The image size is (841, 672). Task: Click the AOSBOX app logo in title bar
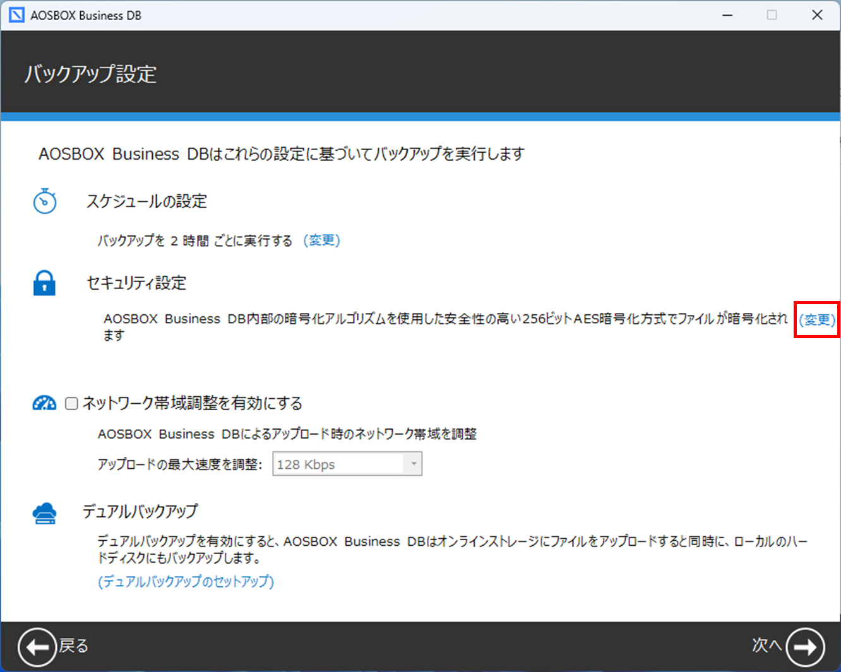tap(16, 15)
